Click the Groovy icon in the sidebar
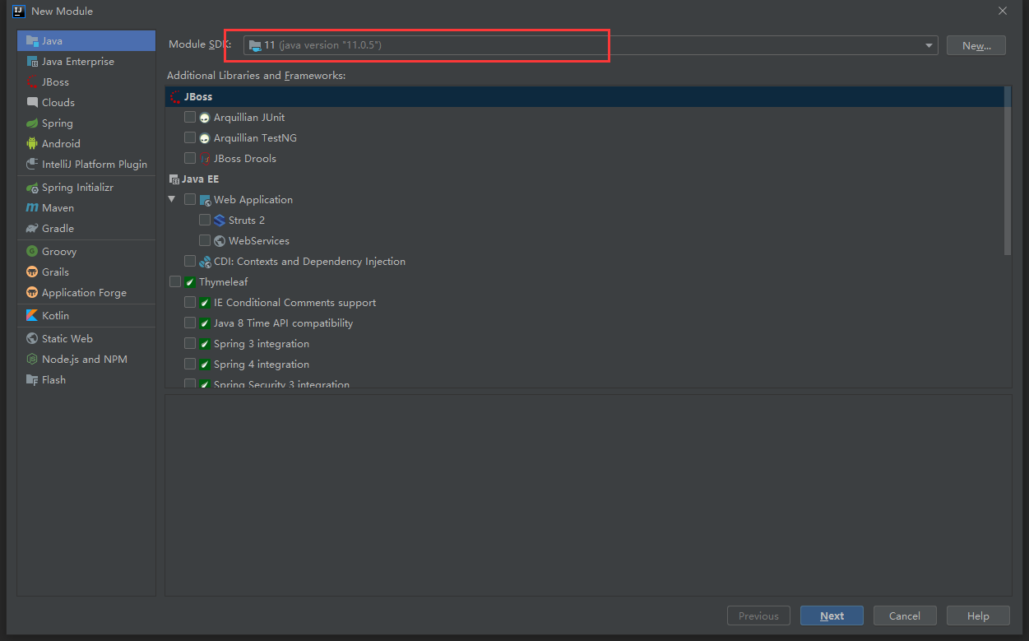The image size is (1029, 641). click(x=32, y=252)
